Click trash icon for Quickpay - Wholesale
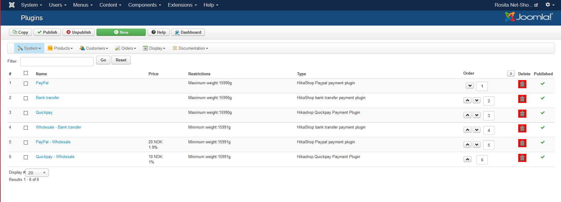The height and width of the screenshot is (202, 561). pyautogui.click(x=522, y=158)
